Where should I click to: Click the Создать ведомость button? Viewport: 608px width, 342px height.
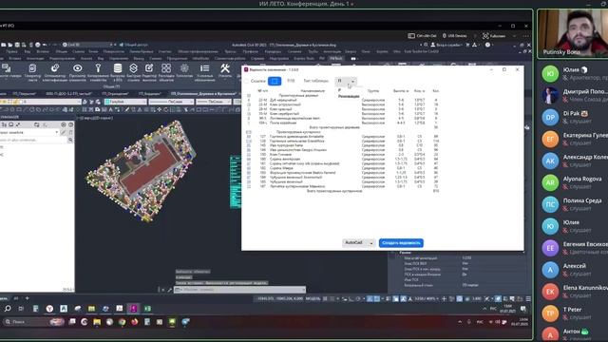pos(401,243)
